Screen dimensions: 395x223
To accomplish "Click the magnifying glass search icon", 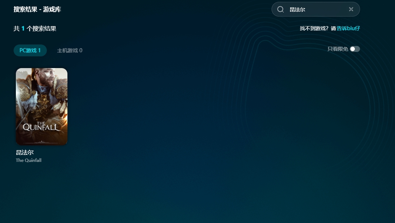I will [x=280, y=10].
